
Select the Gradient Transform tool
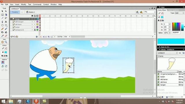point(6,15)
